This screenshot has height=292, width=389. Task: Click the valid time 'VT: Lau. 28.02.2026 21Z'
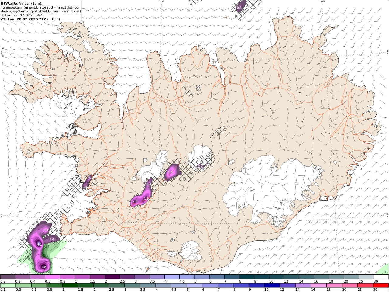pyautogui.click(x=23, y=19)
